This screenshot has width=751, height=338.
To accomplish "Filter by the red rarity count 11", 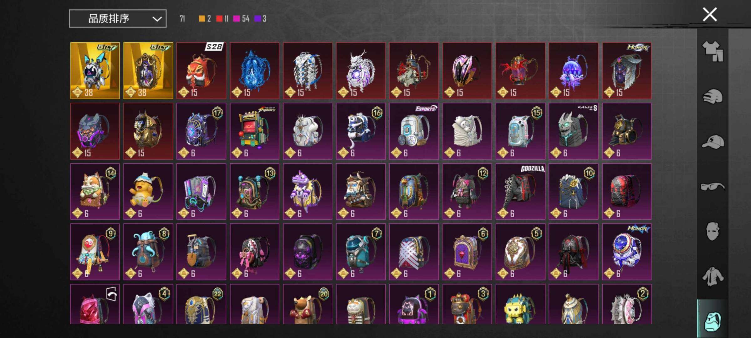I will (222, 19).
